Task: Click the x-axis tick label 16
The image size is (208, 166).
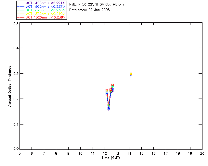Action: (154, 153)
